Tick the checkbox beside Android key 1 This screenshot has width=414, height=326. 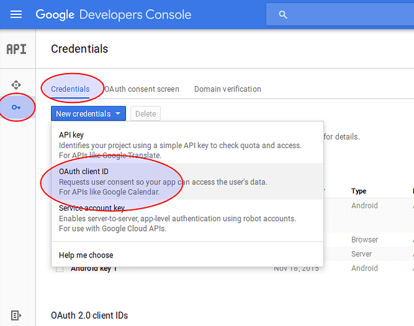point(59,269)
